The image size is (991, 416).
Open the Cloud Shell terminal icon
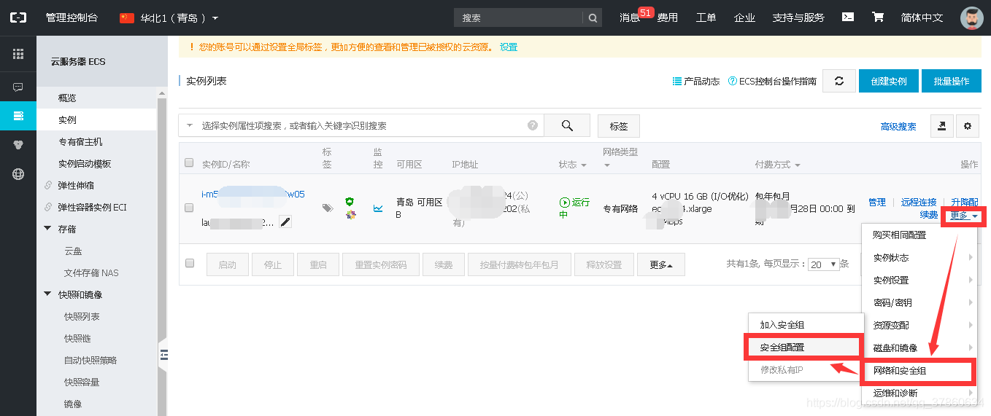coord(847,17)
